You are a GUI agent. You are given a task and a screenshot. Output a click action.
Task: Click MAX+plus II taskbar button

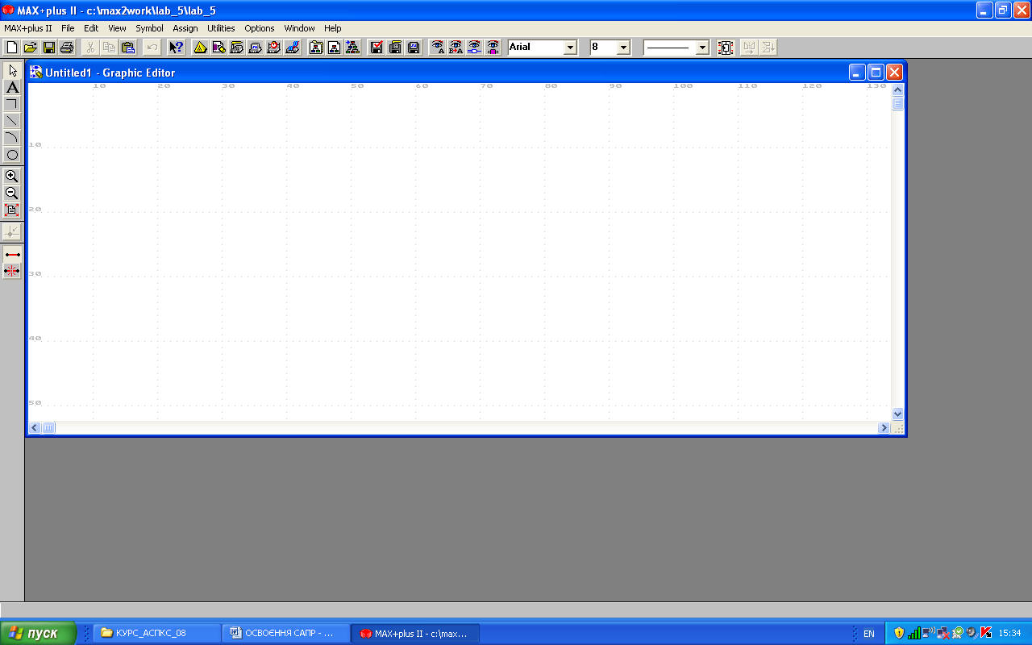tap(415, 633)
